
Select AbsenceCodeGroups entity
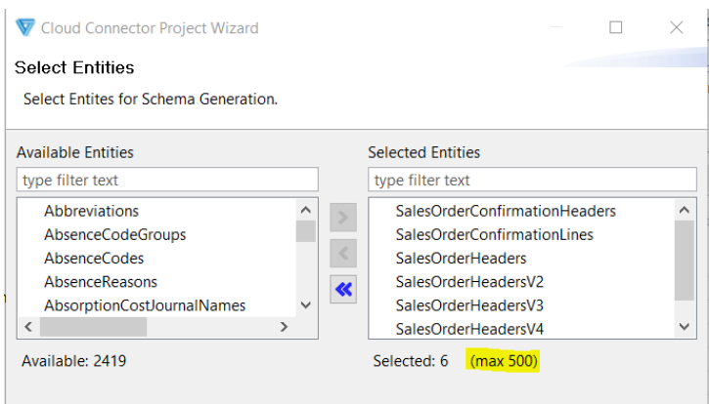tap(114, 235)
